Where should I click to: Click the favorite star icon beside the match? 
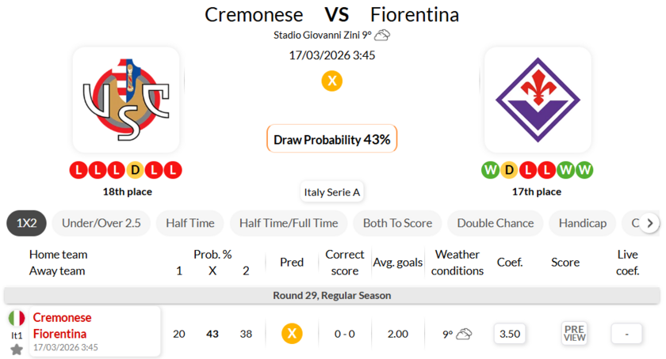click(17, 349)
